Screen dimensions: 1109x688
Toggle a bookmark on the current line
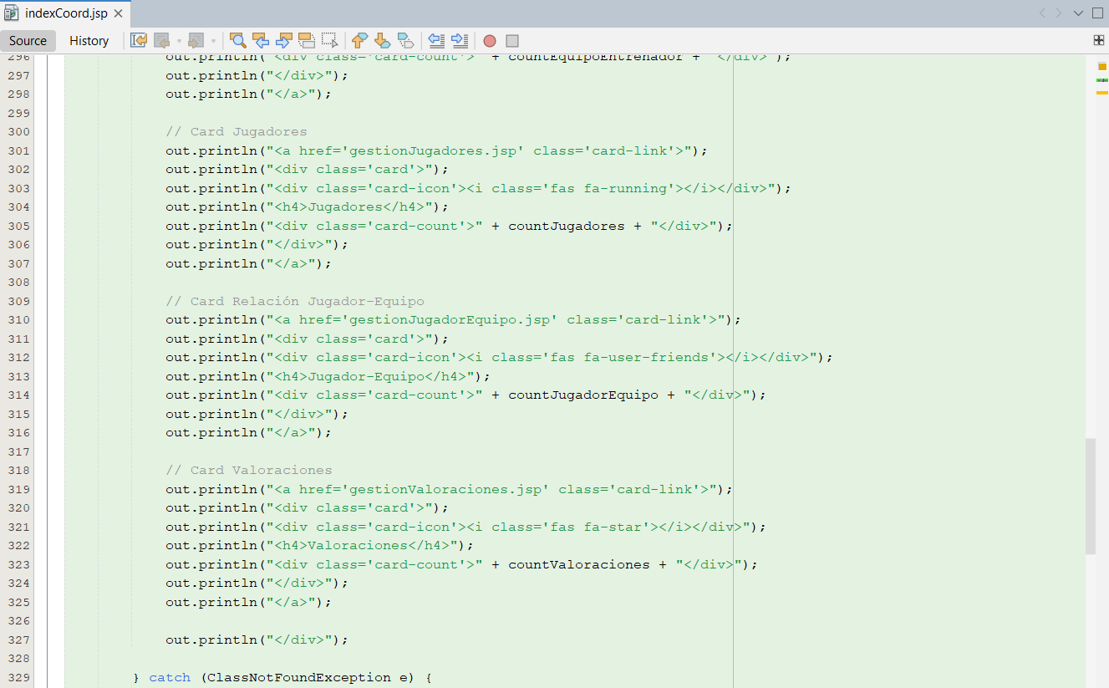coord(405,40)
